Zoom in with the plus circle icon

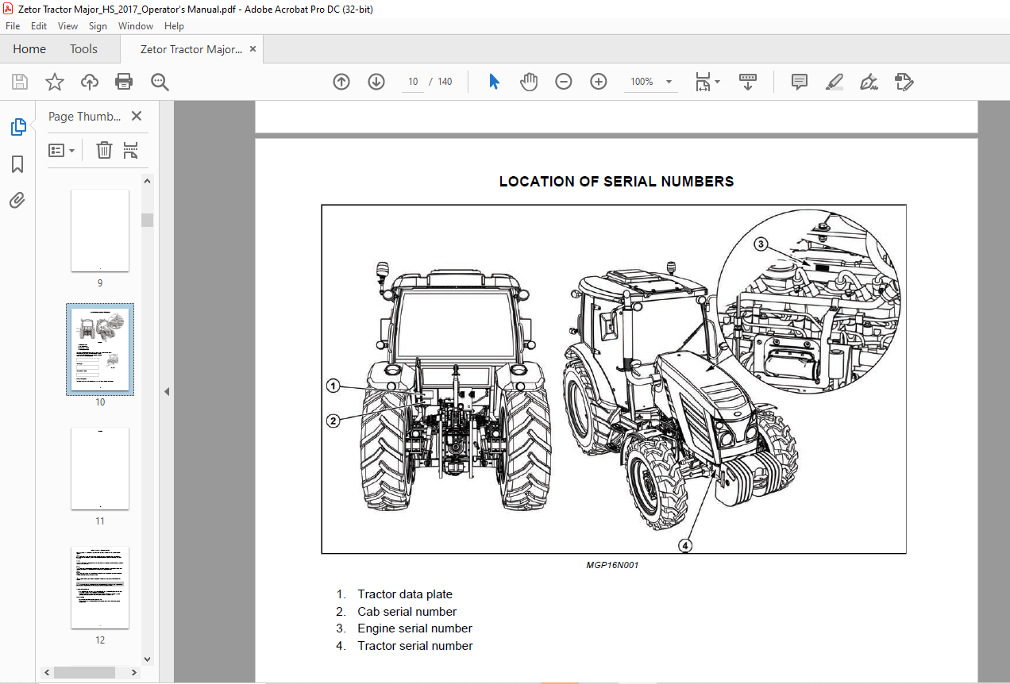(599, 82)
